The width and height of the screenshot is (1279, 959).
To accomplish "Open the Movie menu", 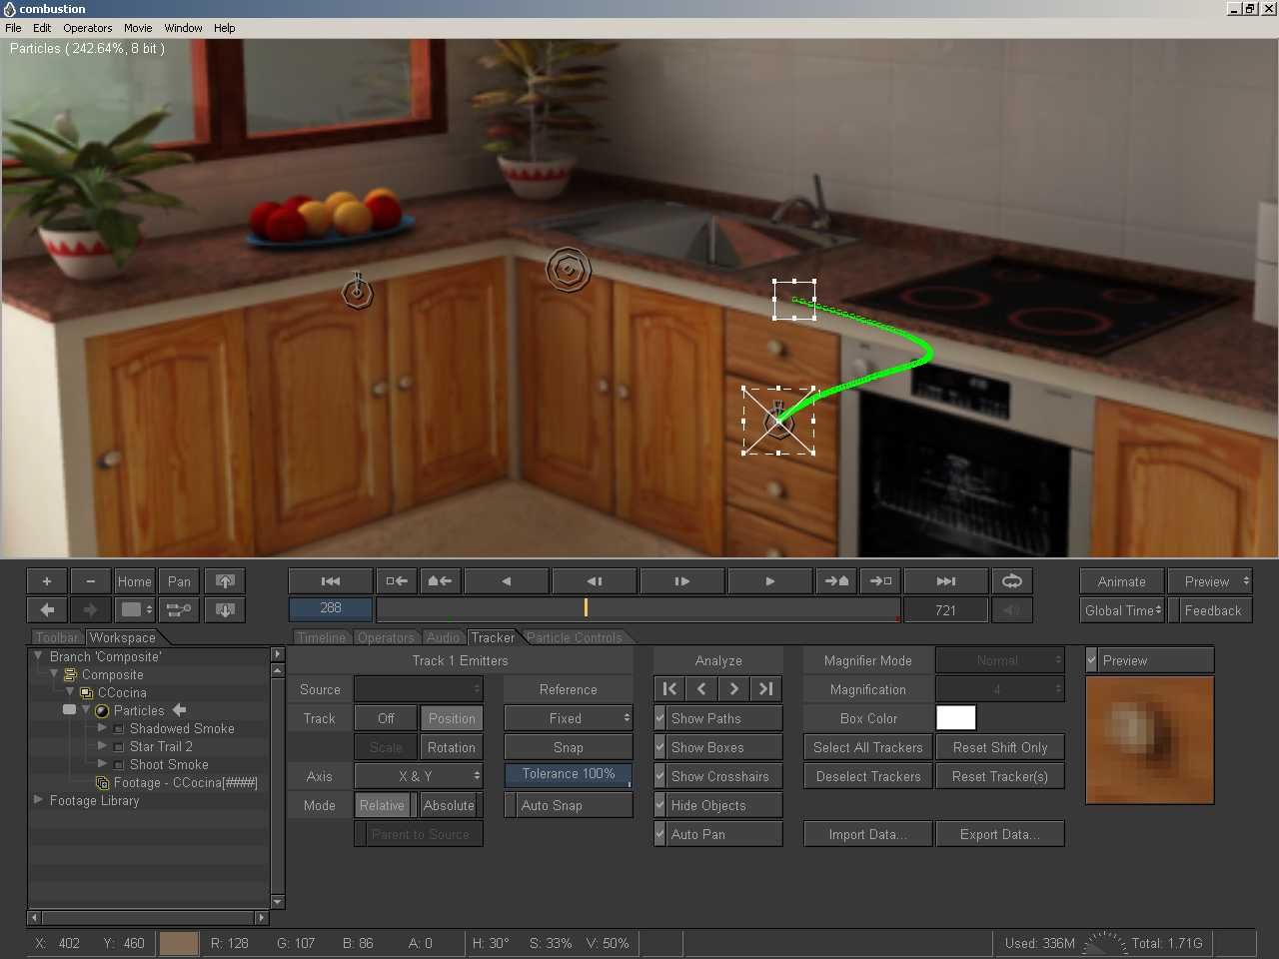I will pos(138,28).
